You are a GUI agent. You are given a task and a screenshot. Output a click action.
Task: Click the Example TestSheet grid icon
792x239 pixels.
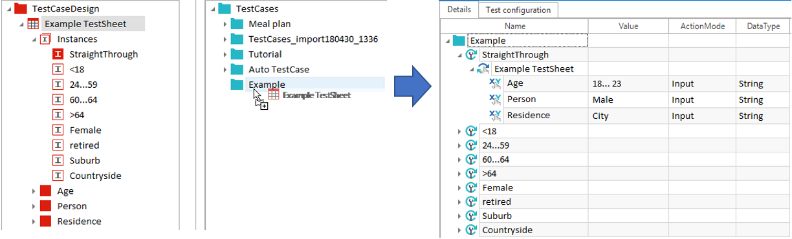click(33, 24)
